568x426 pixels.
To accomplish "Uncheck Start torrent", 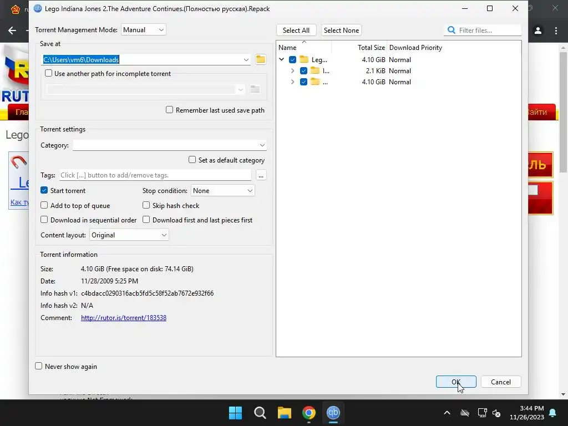I will point(44,190).
